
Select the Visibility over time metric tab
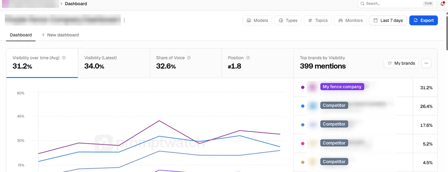point(42,63)
